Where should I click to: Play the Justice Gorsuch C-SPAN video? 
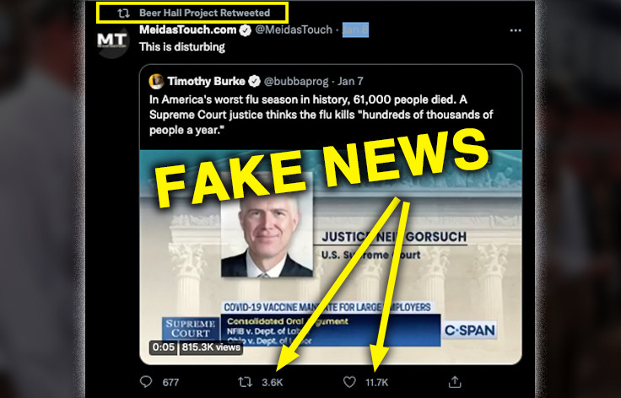coord(331,257)
